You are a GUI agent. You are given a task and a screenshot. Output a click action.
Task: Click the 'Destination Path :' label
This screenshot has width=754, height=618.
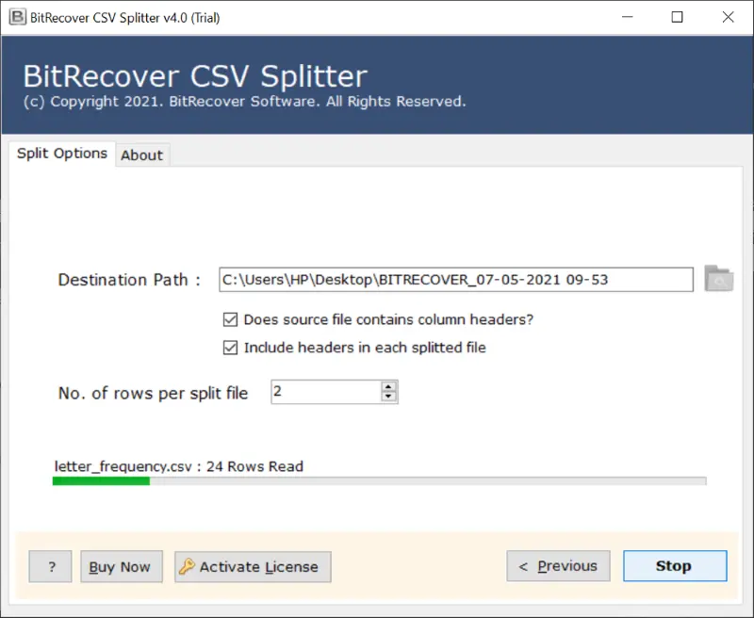point(129,280)
